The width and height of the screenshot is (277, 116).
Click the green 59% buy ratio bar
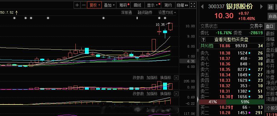coord(245,102)
